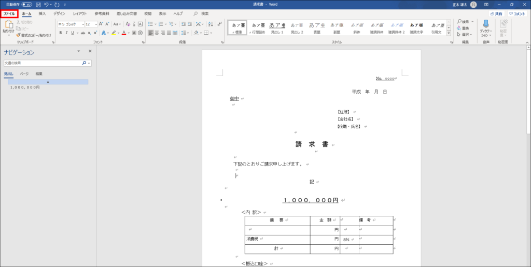The image size is (531, 267).
Task: Open the line spacing dropdown
Action: pyautogui.click(x=185, y=33)
